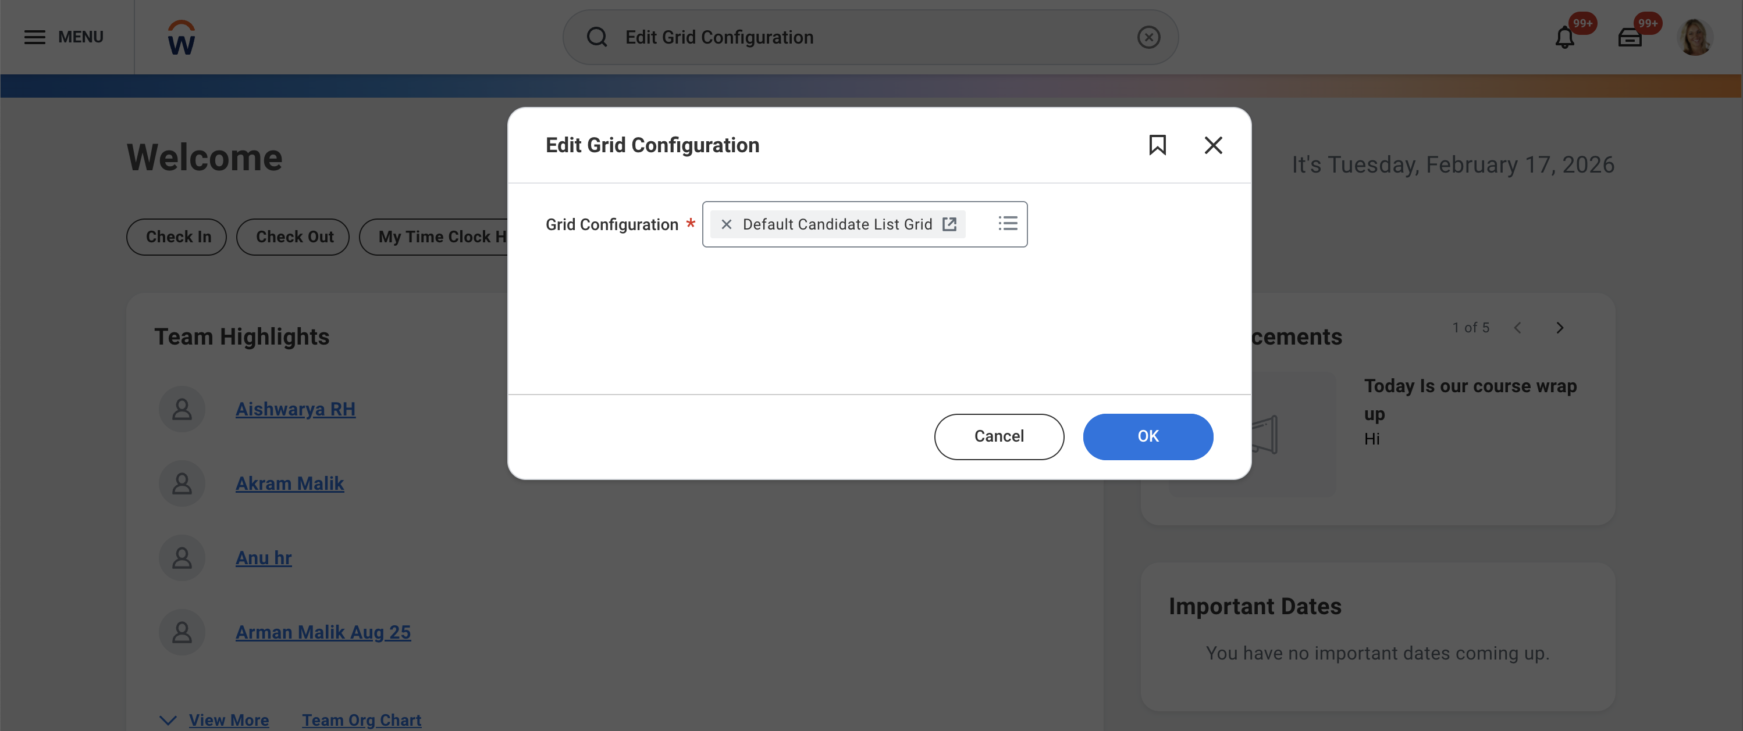Close the Edit Grid Configuration dialog
The height and width of the screenshot is (731, 1743).
(x=1212, y=145)
